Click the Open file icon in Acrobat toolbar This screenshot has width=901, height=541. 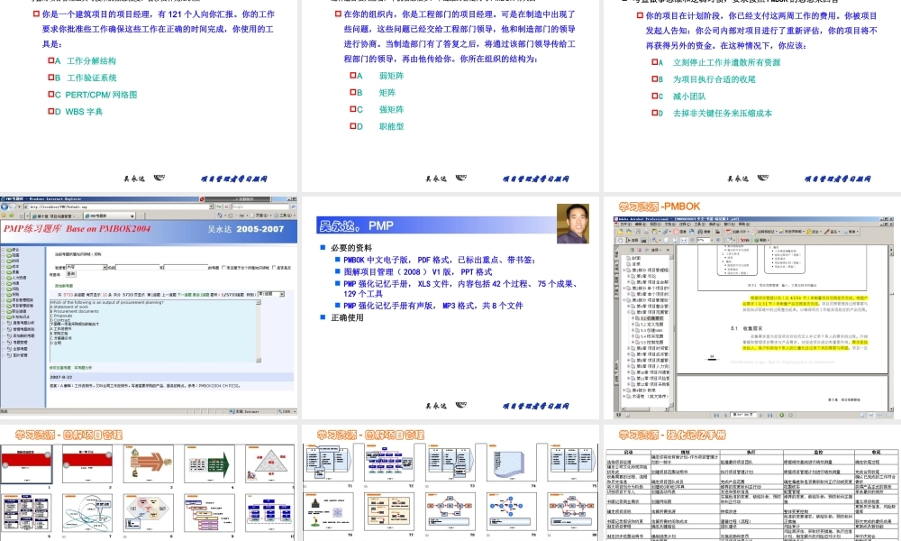[619, 232]
